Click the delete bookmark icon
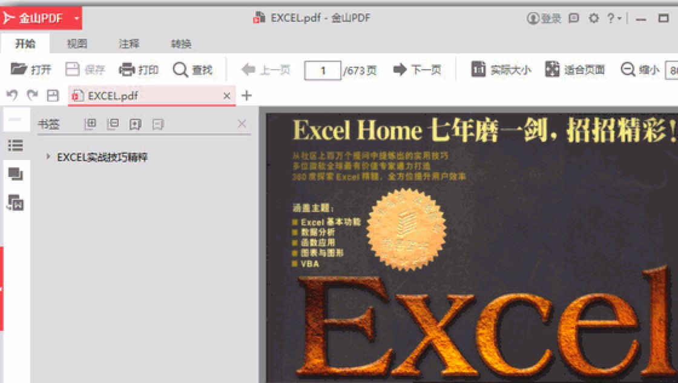 (158, 125)
